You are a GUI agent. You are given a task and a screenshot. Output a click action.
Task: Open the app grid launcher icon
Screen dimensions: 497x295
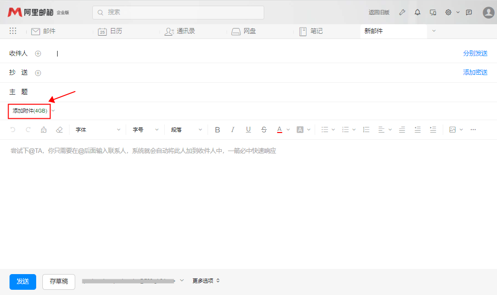[x=13, y=31]
